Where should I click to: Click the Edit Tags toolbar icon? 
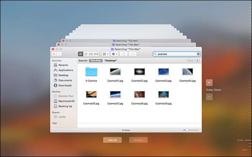pyautogui.click(x=133, y=54)
